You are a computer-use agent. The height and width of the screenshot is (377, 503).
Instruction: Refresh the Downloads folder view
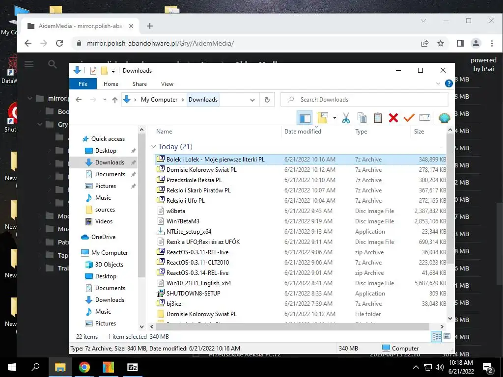click(267, 100)
